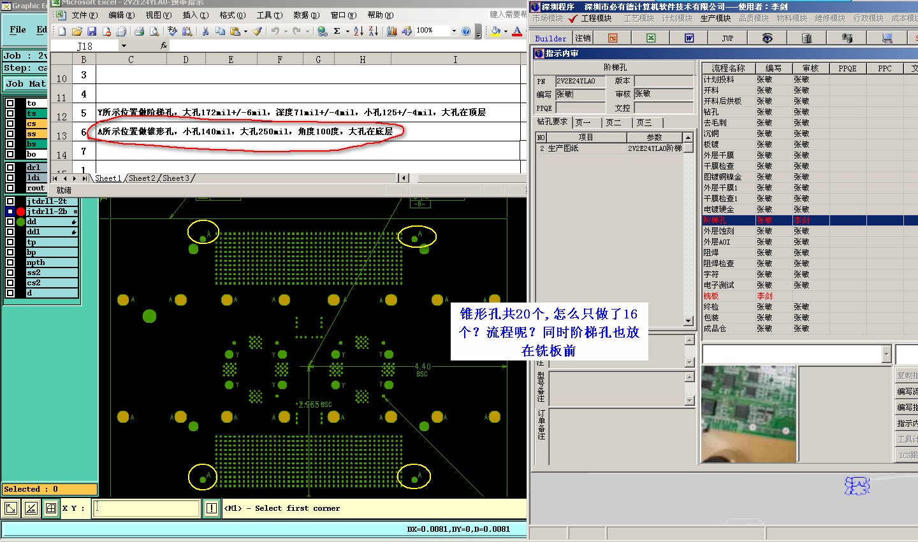Click the Excel Help question mark icon

click(x=466, y=31)
